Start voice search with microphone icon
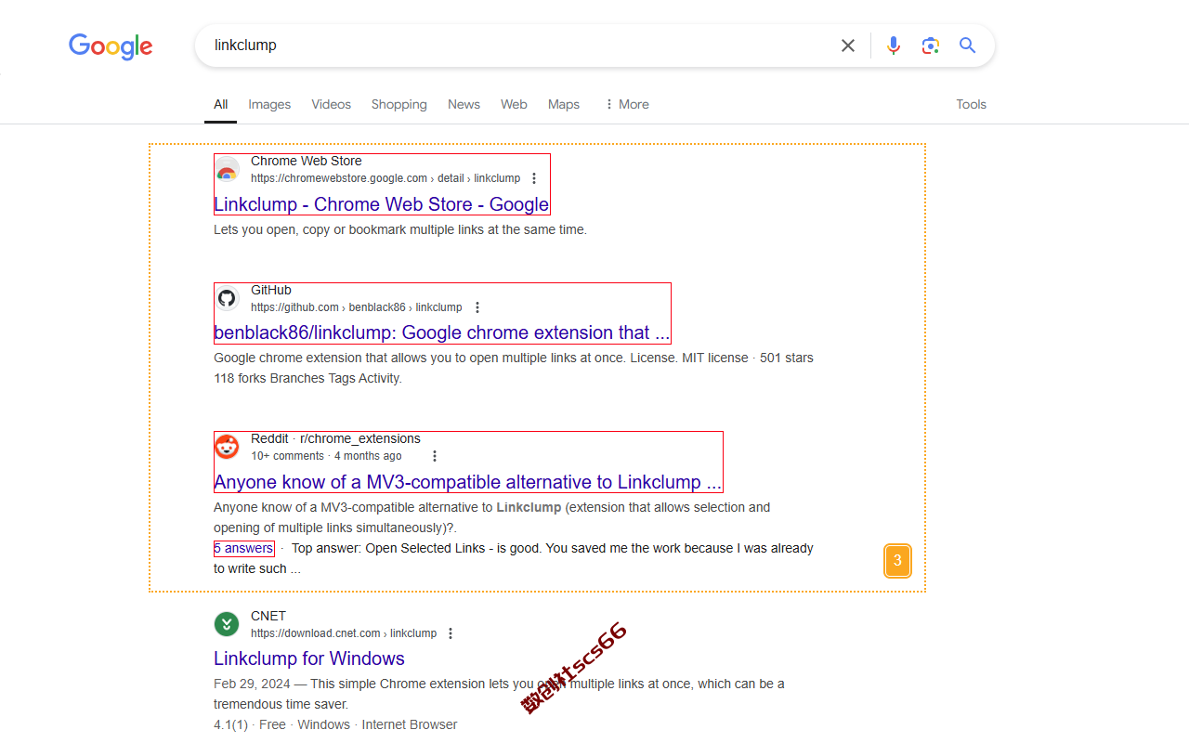 [894, 46]
